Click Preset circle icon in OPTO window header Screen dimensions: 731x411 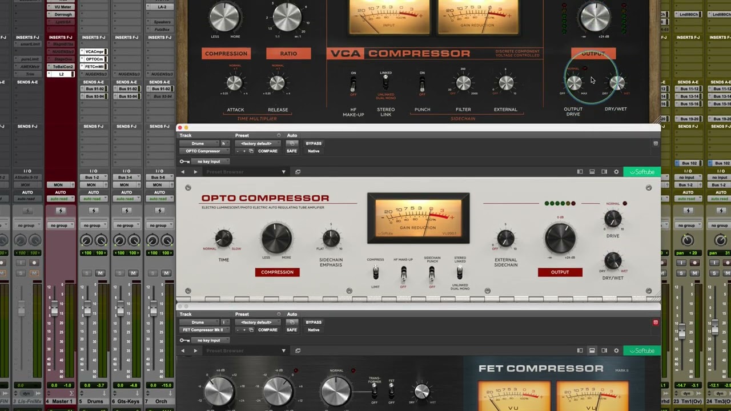279,136
